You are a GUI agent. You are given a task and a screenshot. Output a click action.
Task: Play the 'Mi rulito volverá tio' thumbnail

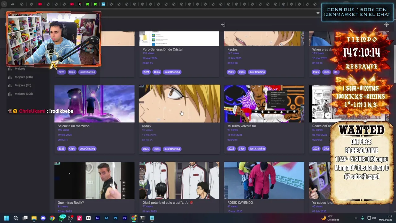pos(264,104)
